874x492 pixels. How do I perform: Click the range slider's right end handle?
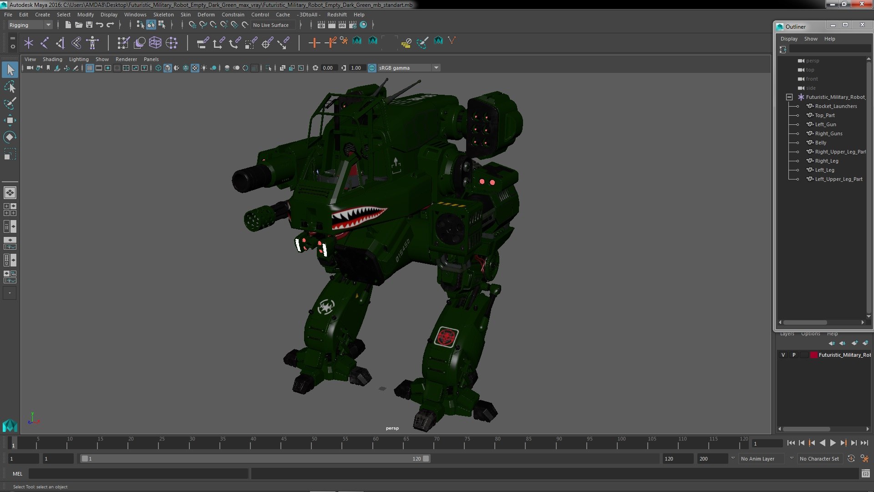click(x=426, y=459)
